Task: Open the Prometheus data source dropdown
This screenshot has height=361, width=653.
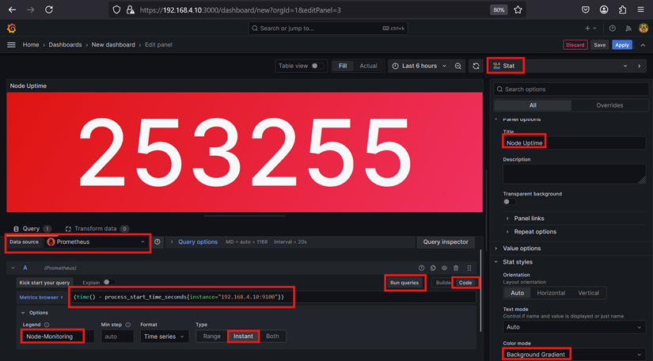Action: click(x=97, y=241)
